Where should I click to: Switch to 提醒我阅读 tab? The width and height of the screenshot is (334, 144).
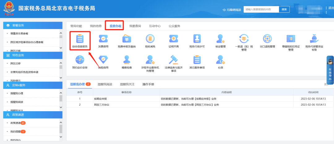pyautogui.click(x=105, y=84)
